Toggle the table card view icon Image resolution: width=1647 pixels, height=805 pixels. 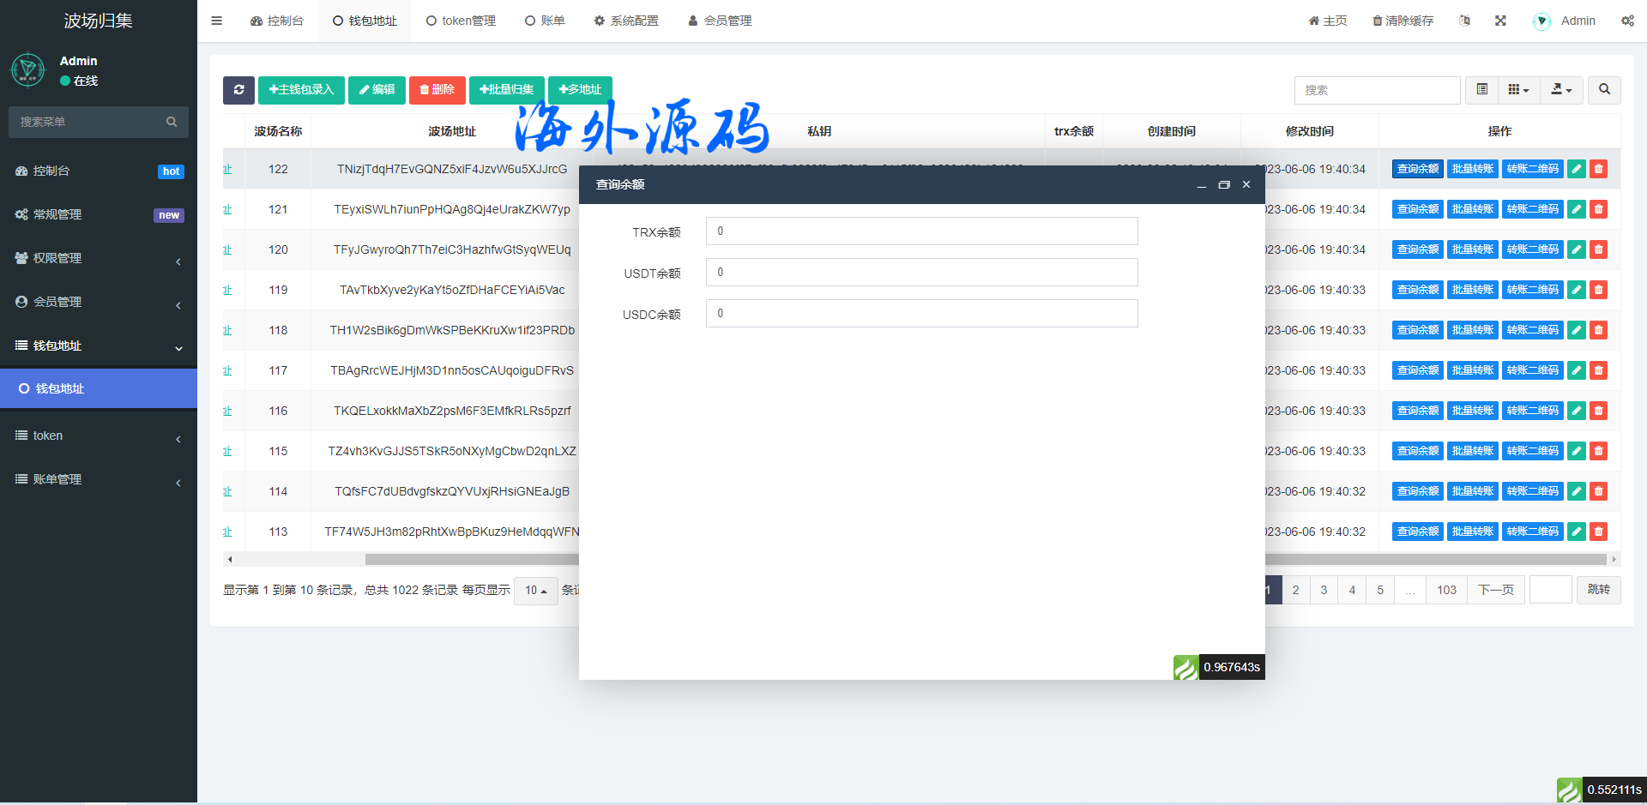1481,90
